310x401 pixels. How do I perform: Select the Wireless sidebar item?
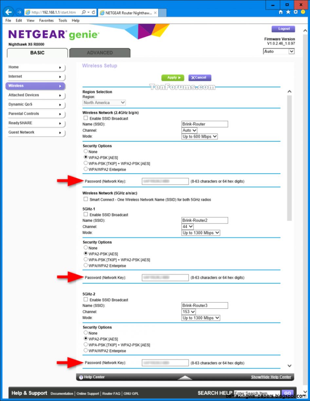coord(35,86)
